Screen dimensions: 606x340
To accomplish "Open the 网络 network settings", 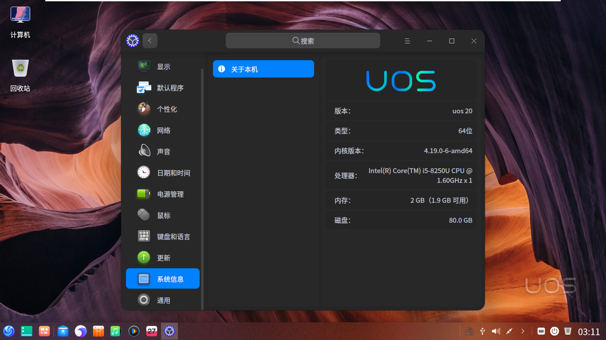I will tap(162, 130).
